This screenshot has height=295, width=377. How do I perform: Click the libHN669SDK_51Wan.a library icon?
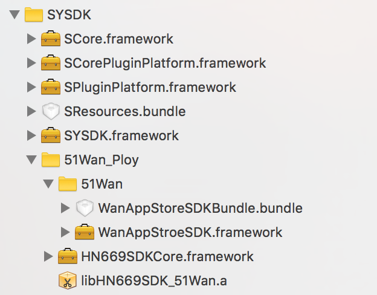click(x=68, y=280)
